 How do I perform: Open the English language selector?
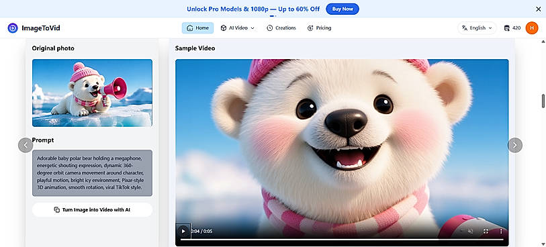pos(477,28)
